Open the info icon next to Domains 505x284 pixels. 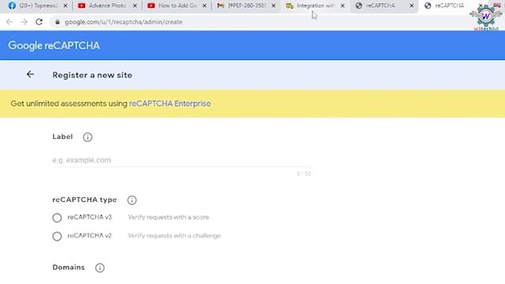[x=100, y=267]
